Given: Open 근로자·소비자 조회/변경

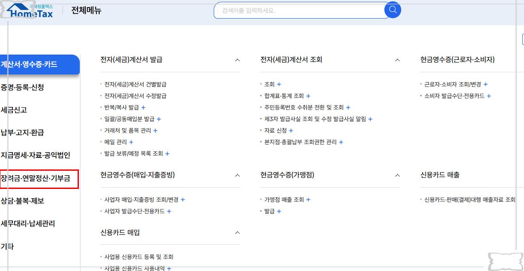Looking at the screenshot, I should [452, 84].
